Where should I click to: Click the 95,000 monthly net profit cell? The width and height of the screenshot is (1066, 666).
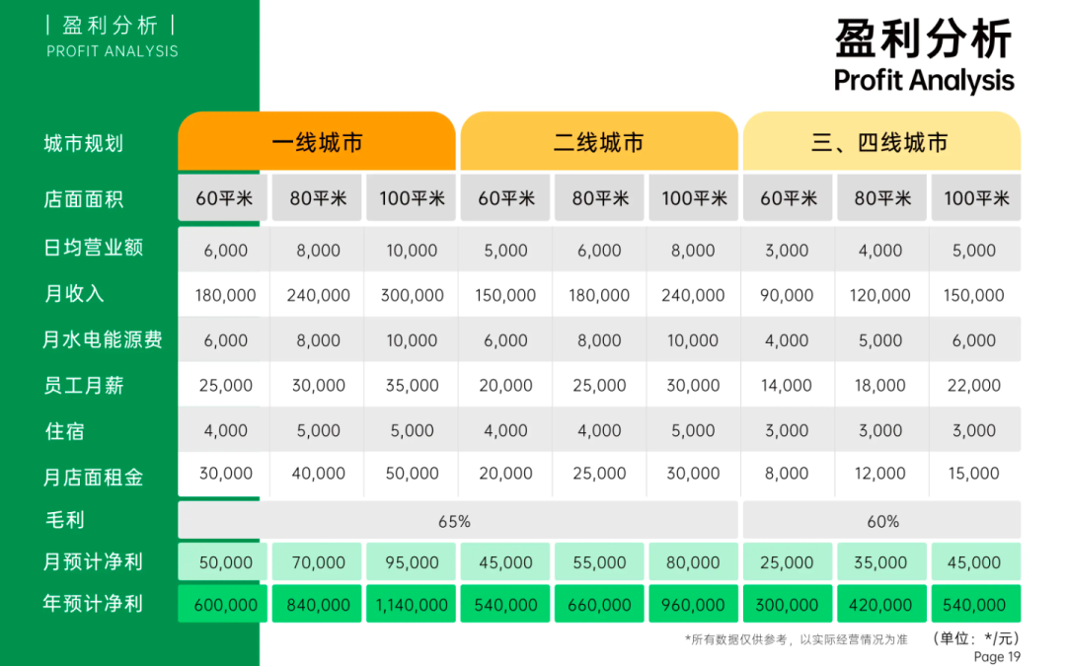point(412,561)
